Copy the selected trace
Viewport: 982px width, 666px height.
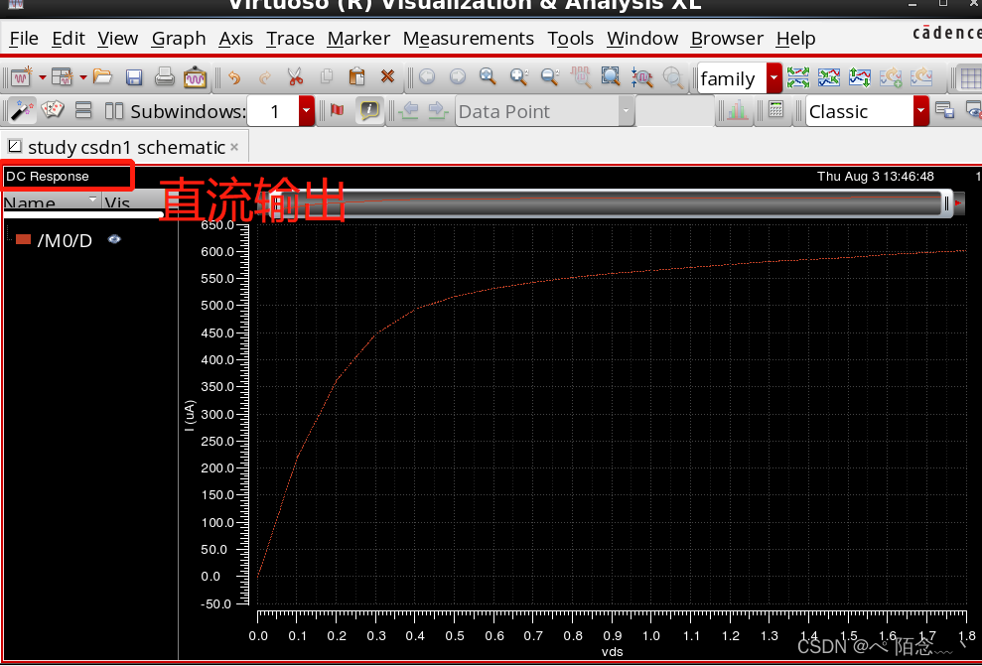(327, 77)
